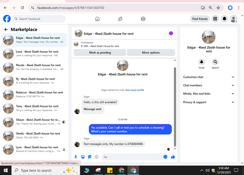244x175 pixels.
Task: Click the Aa message input field
Action: (x=132, y=157)
